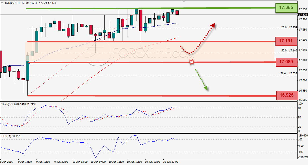308x165 pixels.
Task: Click the 17.200 price scale value
Action: coord(303,40)
